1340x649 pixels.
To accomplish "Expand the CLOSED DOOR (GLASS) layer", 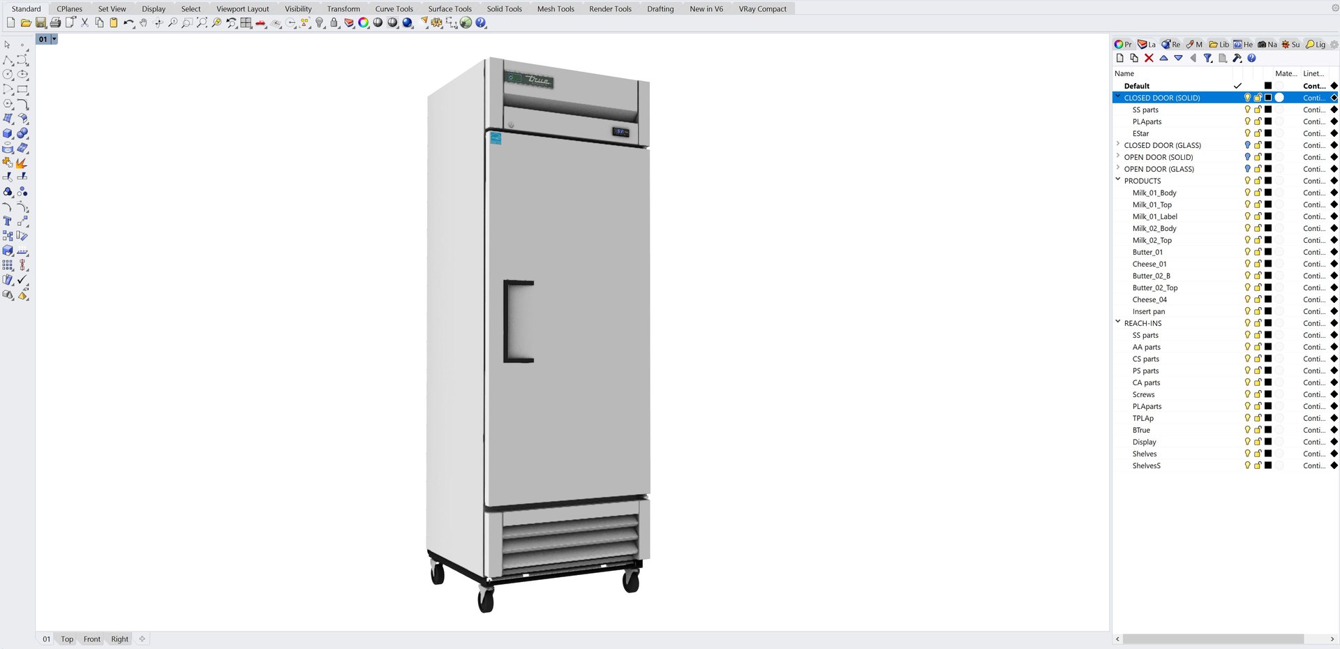I will tap(1118, 144).
